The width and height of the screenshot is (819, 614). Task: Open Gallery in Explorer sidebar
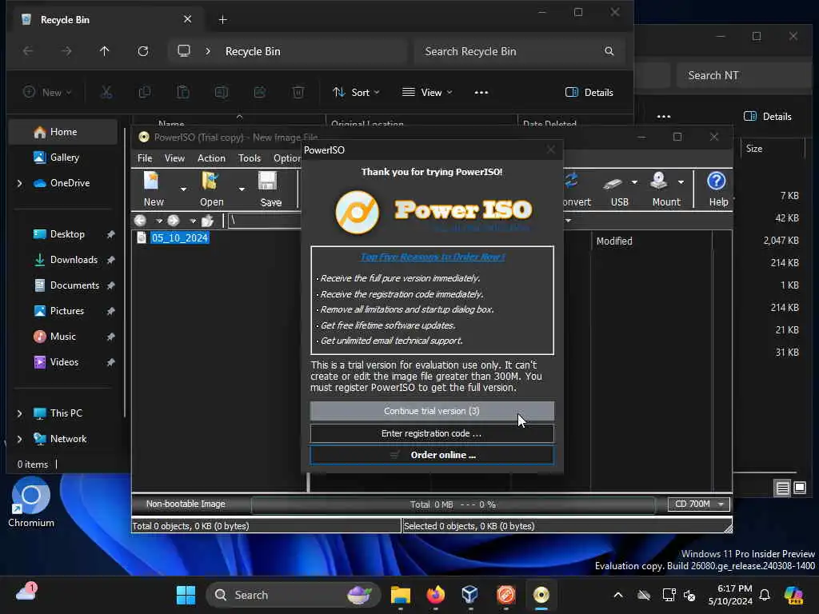(64, 157)
